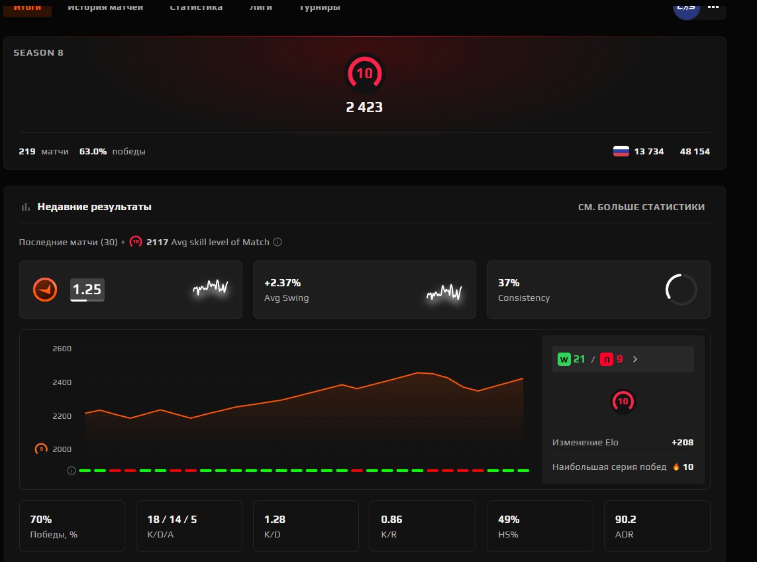Click the sparkline graph in the rating card
Image resolution: width=757 pixels, height=562 pixels.
click(210, 288)
